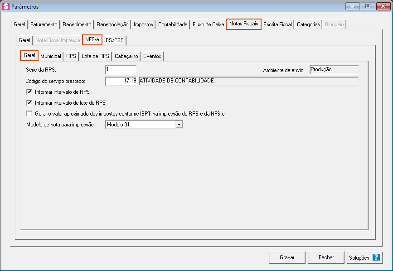Viewport: 393px width, 271px height.
Task: Toggle Informar intervalo de lote de RPS
Action: click(x=29, y=103)
